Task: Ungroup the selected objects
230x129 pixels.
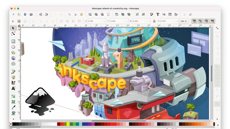Action: click(143, 14)
